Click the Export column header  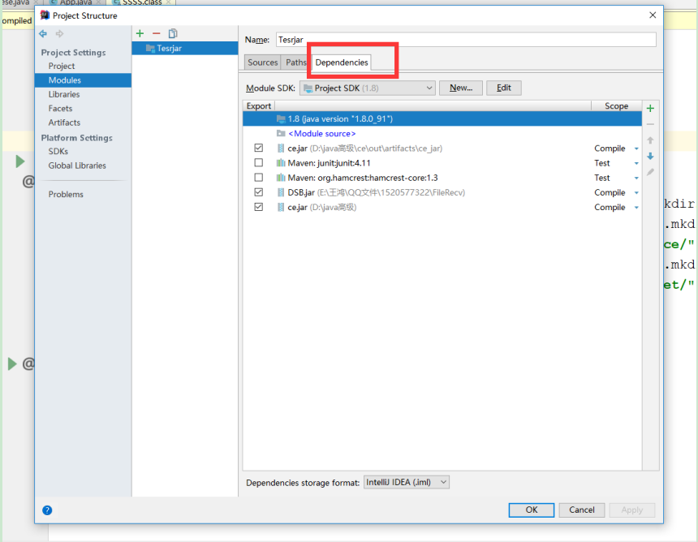click(x=259, y=106)
